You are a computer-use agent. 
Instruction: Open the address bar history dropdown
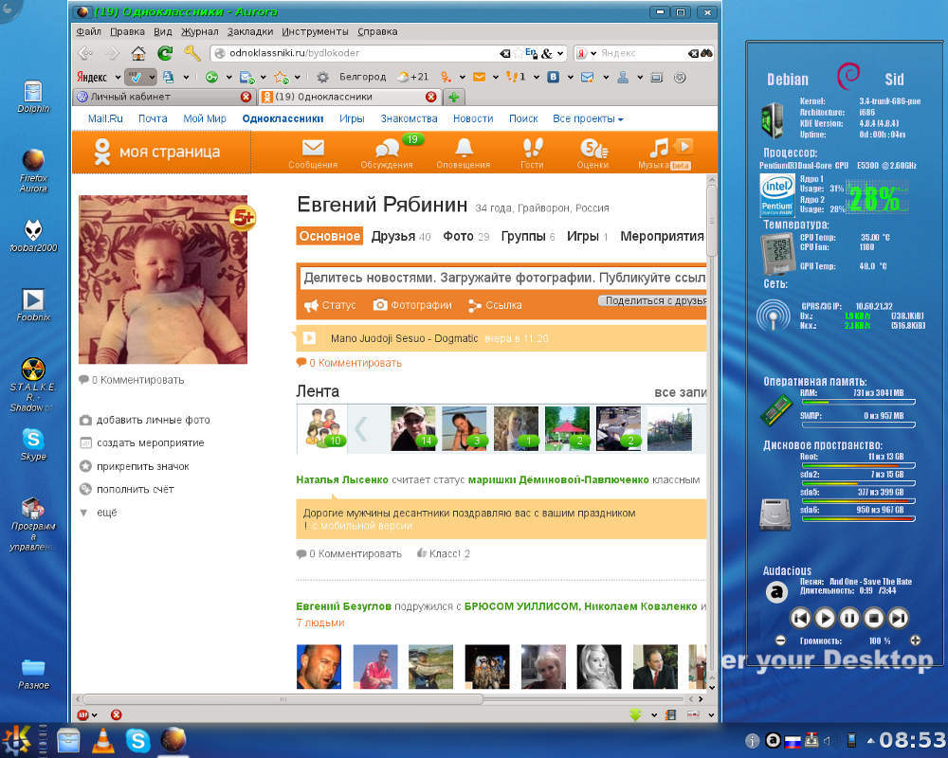(560, 53)
